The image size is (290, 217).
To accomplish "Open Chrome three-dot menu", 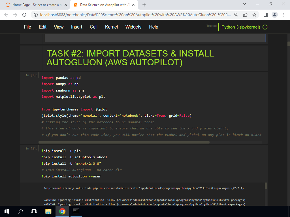I will [284, 15].
